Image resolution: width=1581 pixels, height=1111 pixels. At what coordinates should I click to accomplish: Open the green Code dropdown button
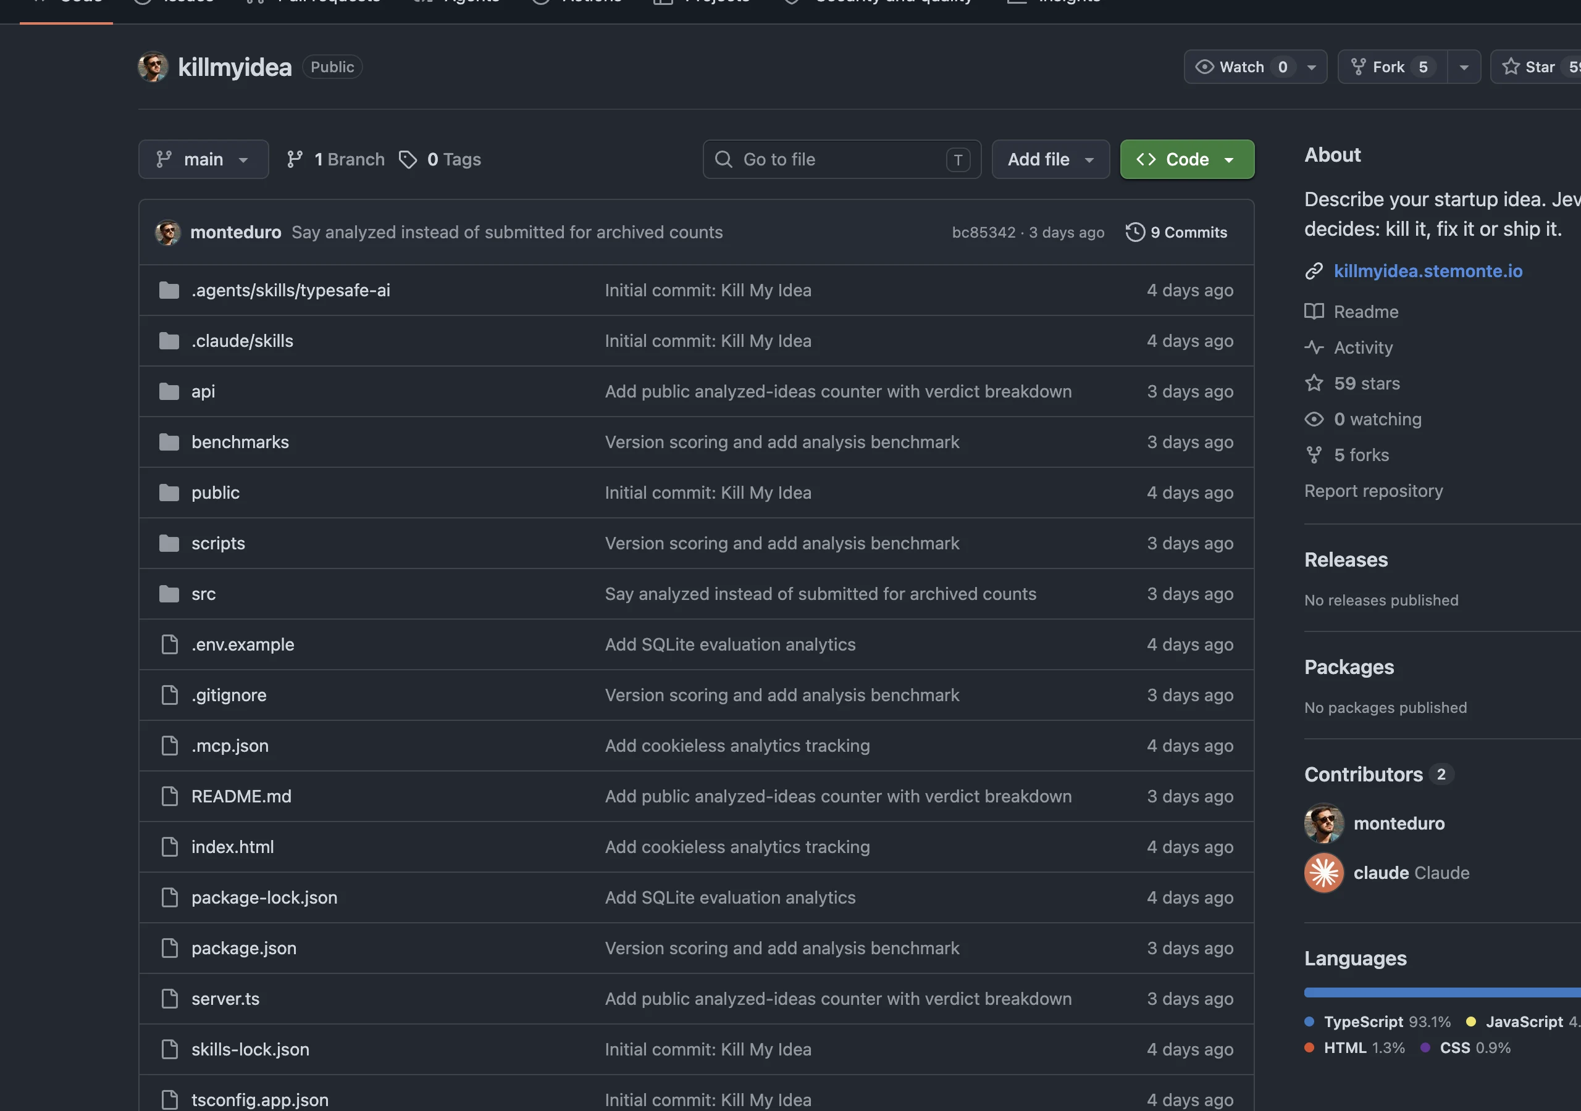1186,159
